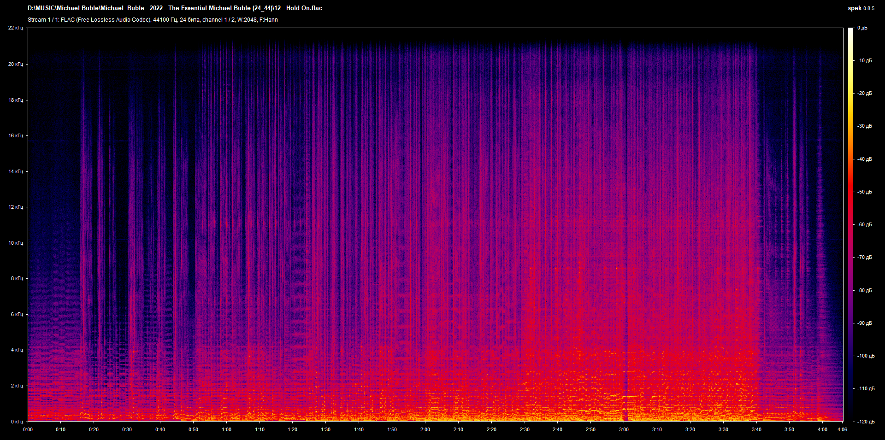Image resolution: width=885 pixels, height=440 pixels.
Task: Click the 2 кГц frequency axis label
Action: pos(17,386)
